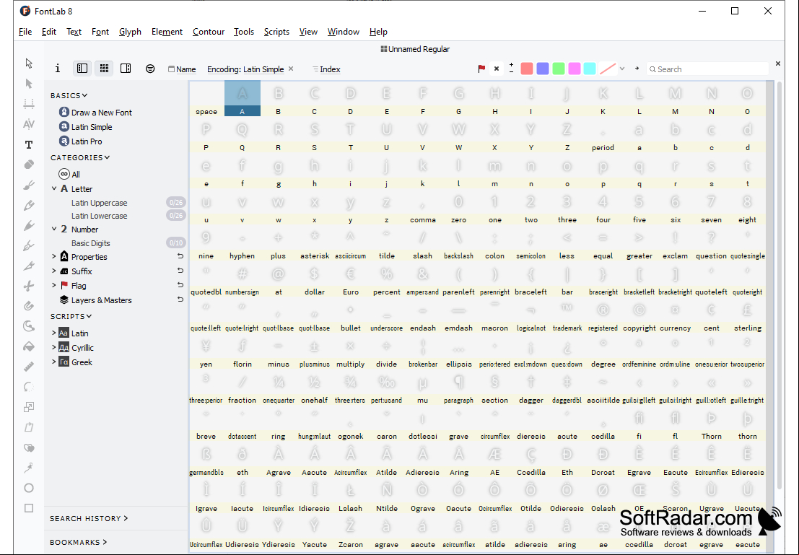This screenshot has width=799, height=555.
Task: Select the Rotate tool
Action: (29, 387)
